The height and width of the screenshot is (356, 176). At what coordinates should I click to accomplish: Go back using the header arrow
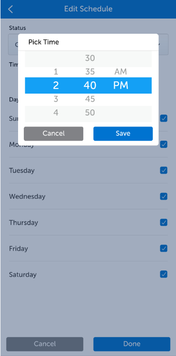pos(10,10)
